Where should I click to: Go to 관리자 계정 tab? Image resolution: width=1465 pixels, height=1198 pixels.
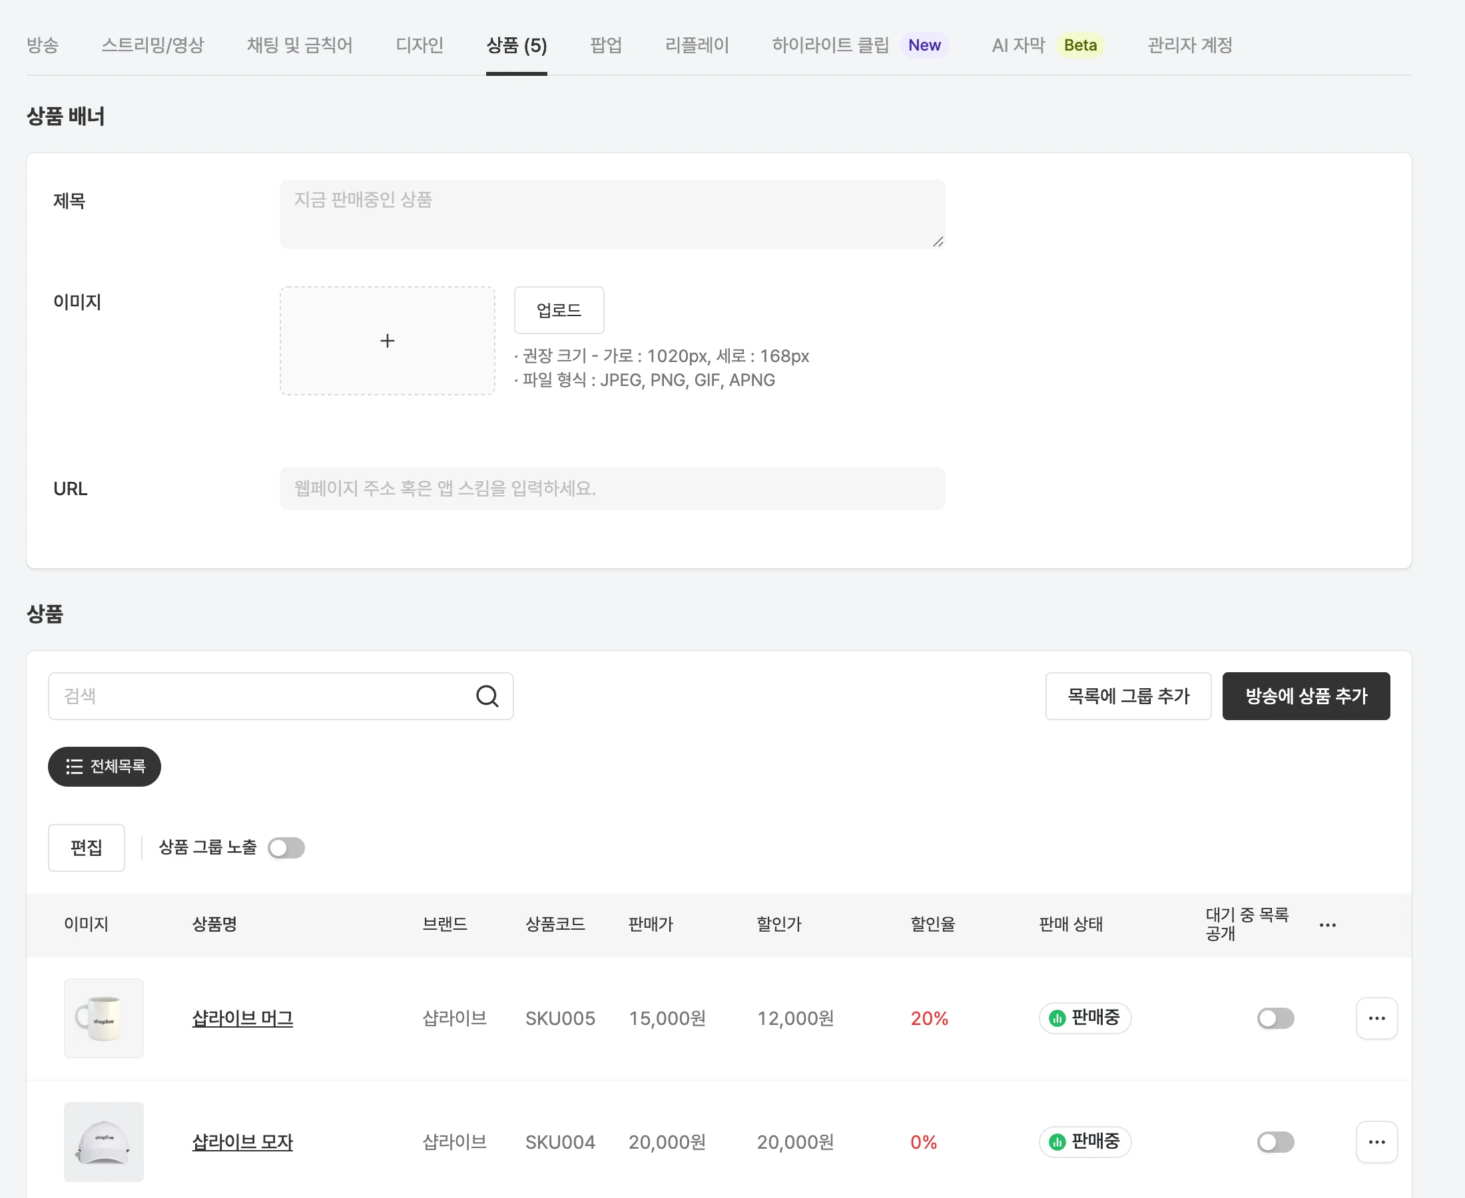[x=1189, y=45]
